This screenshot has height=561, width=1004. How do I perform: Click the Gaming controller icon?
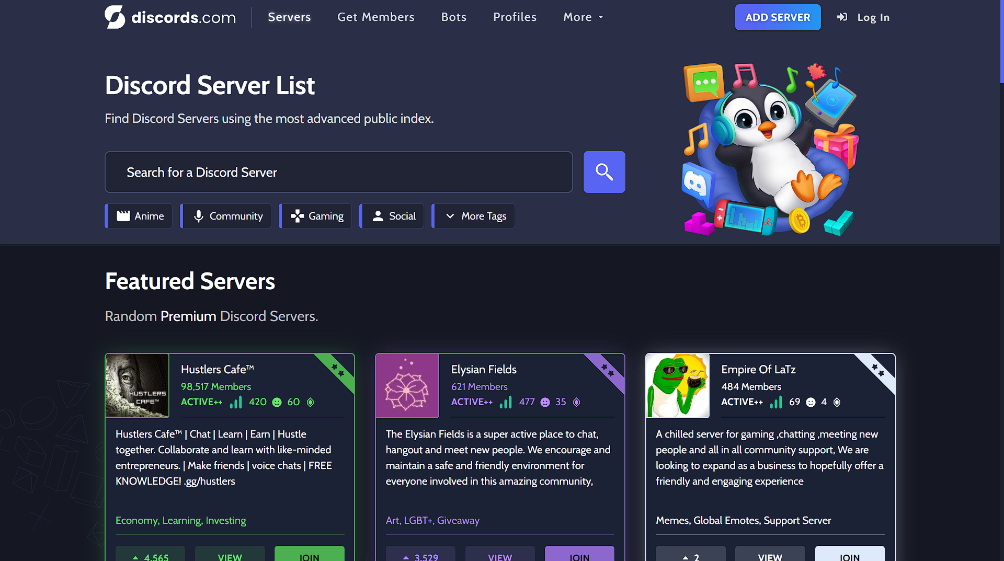(297, 216)
